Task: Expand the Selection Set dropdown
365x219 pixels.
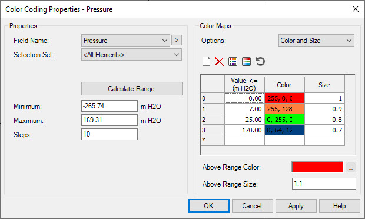Action: point(131,55)
